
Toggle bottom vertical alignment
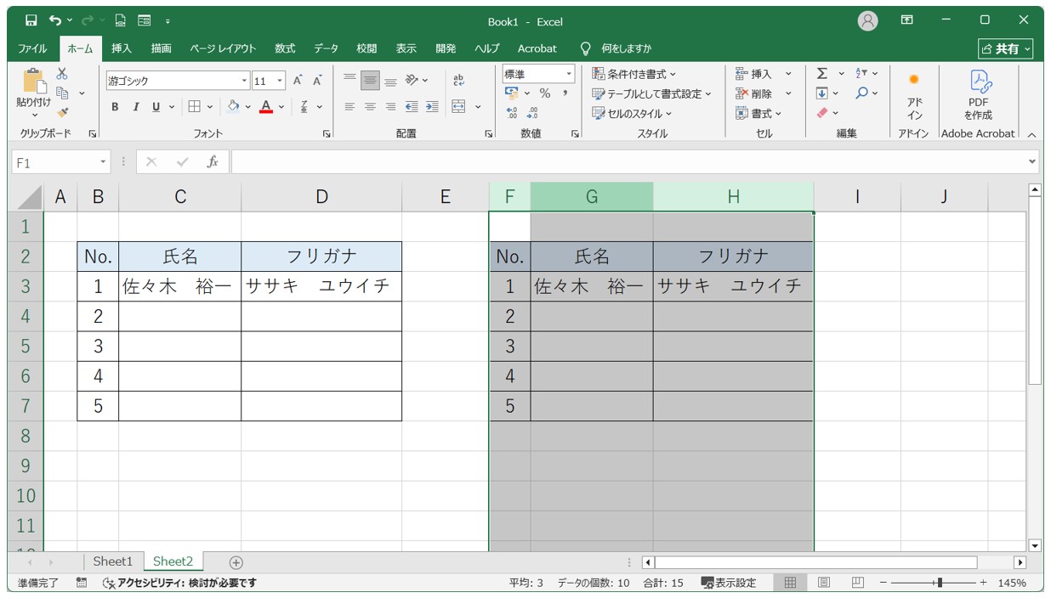390,81
